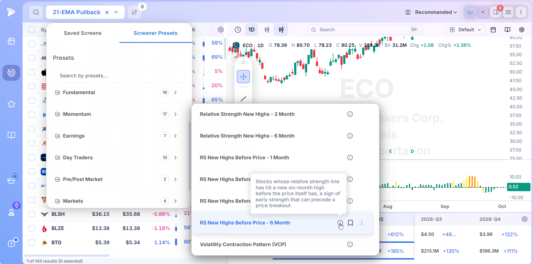Select Relative Strength New Highs - 3 Month
The image size is (533, 264).
[x=247, y=114]
